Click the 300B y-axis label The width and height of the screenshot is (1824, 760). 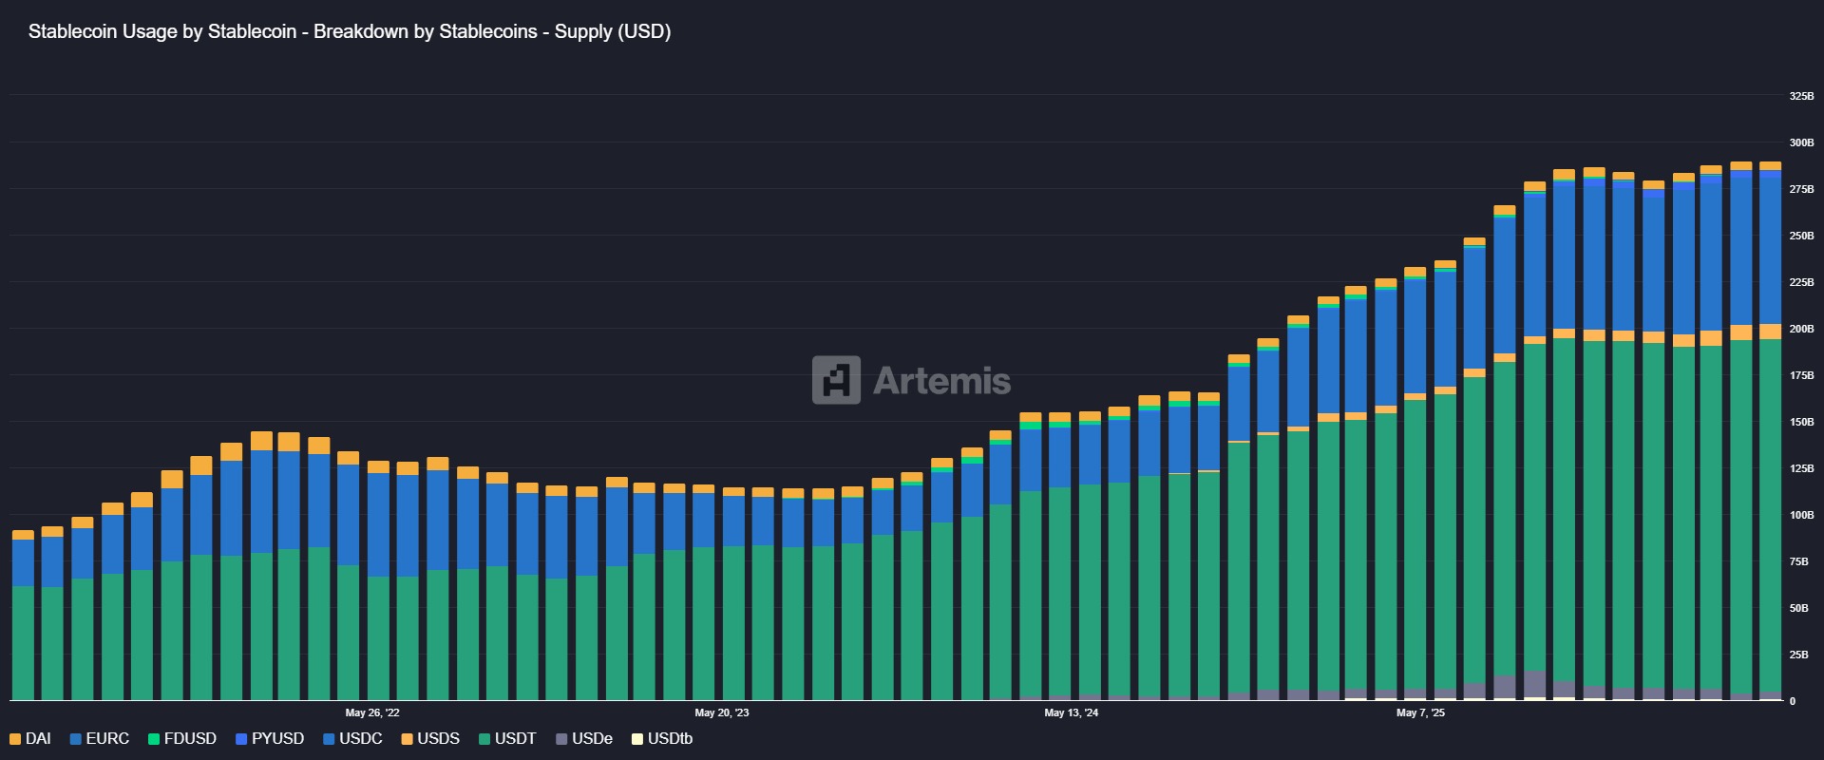pos(1801,142)
